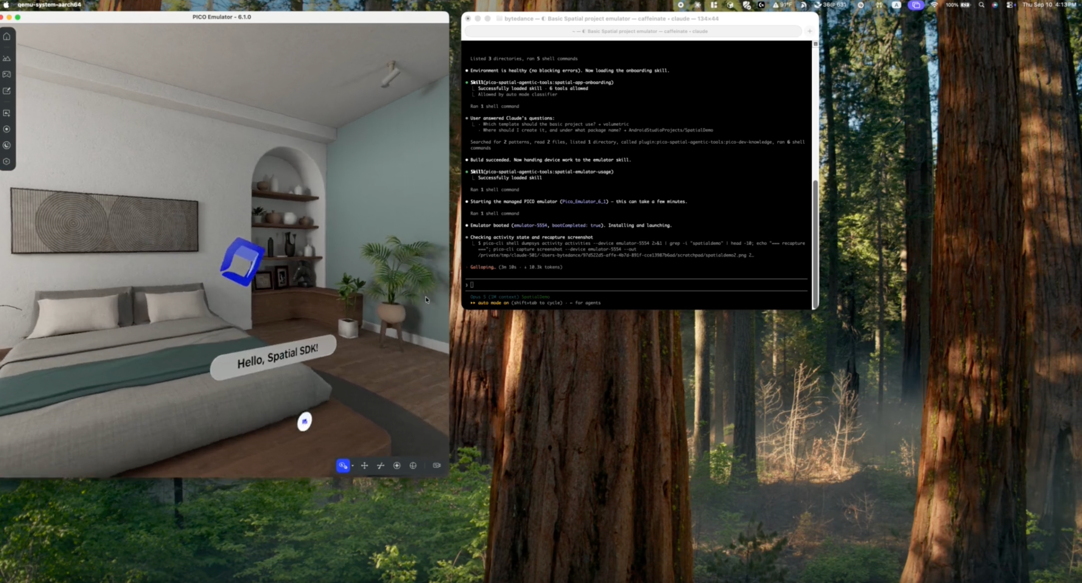Open the Logitech G menu bar icon

[x=762, y=5]
